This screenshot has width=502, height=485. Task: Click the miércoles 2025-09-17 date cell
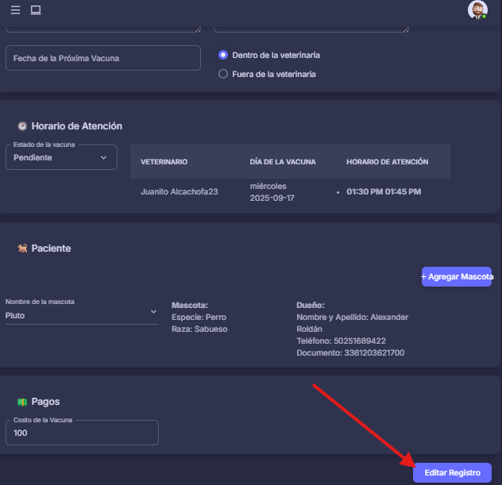(272, 191)
